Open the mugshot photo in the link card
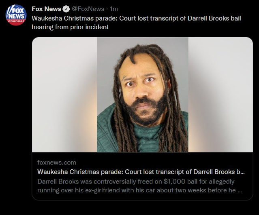The image size is (259, 215). tap(143, 95)
